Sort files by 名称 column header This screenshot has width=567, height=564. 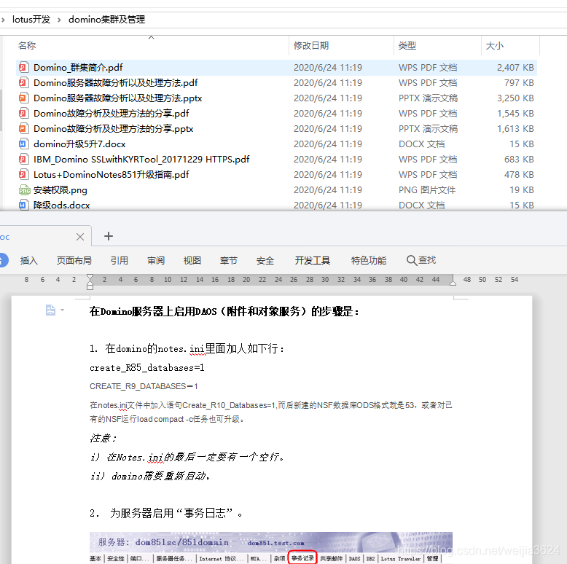[x=27, y=46]
